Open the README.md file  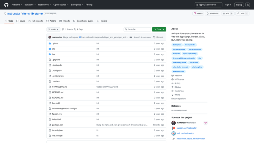pos(58,98)
